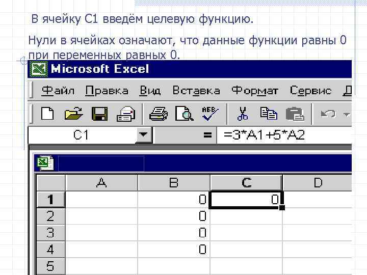The image size is (367, 275).
Task: Expand the Name Box dropdown arrow
Action: pyautogui.click(x=143, y=135)
